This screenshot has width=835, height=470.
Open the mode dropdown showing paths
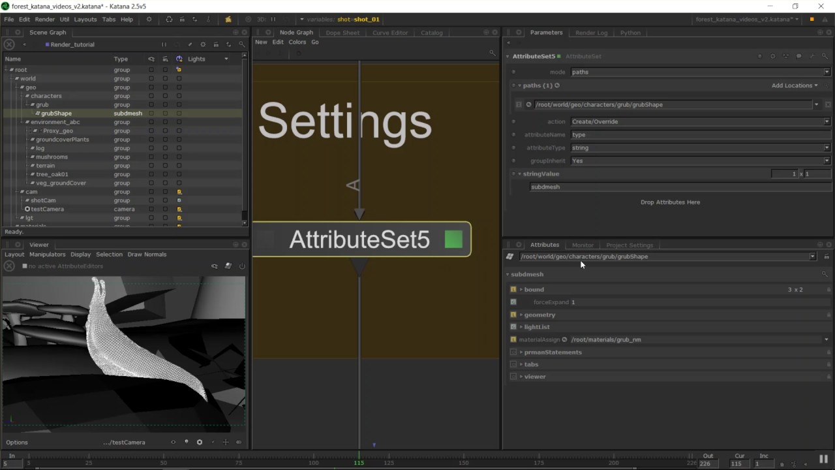pos(701,72)
